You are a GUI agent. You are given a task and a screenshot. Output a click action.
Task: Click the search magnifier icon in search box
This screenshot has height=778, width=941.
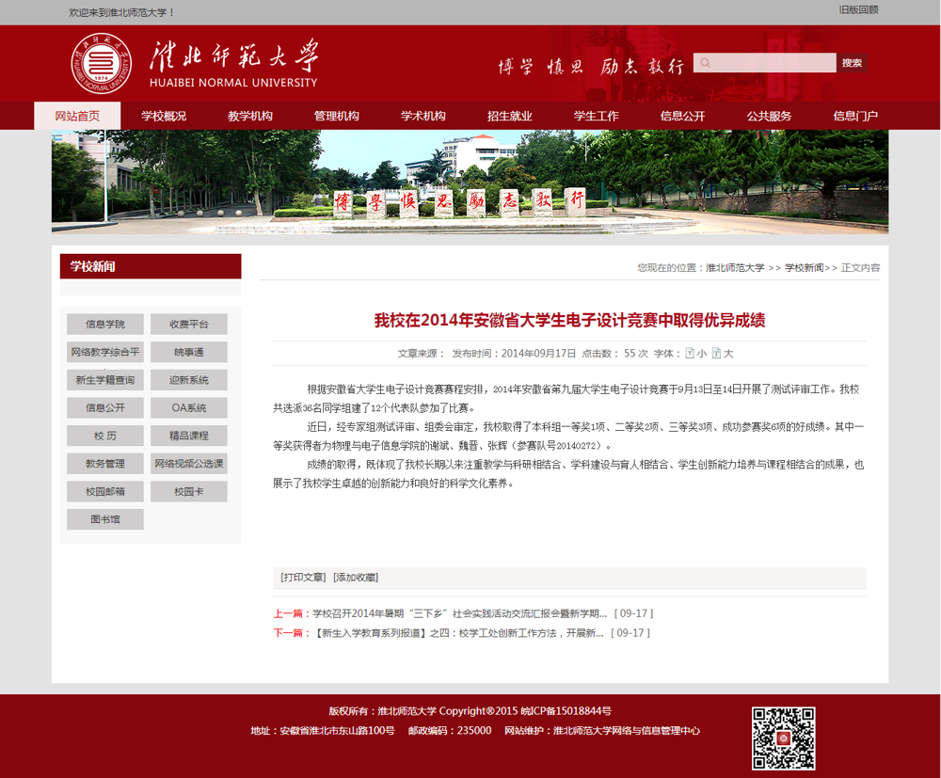coord(705,62)
